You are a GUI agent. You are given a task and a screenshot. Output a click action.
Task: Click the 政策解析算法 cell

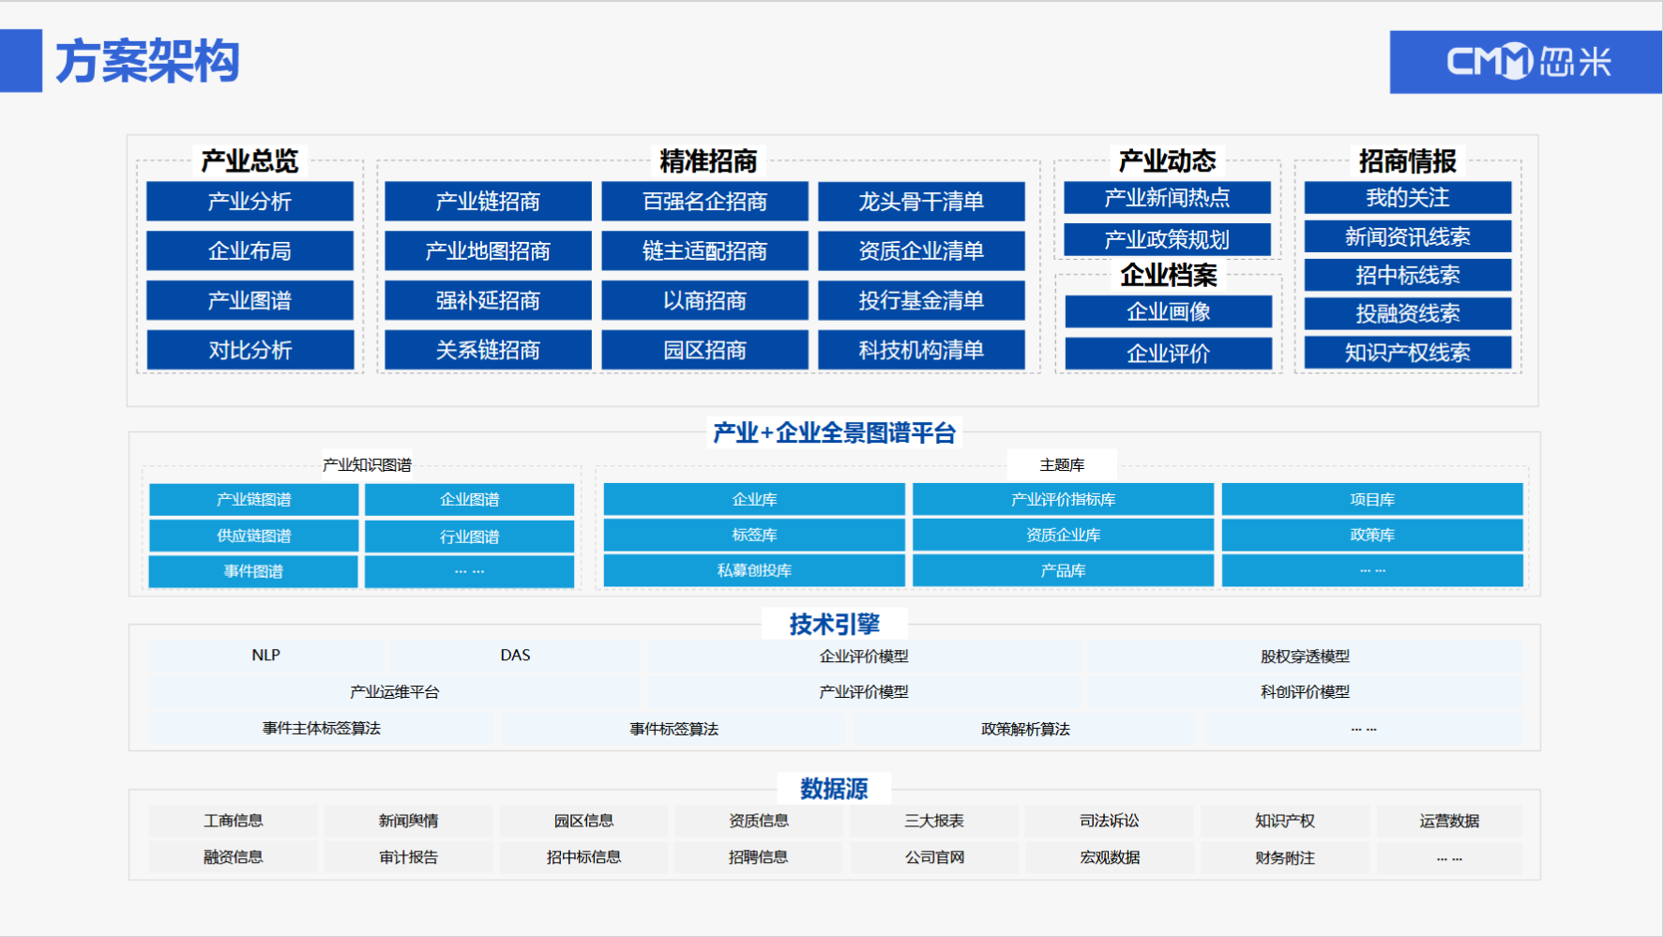point(1025,729)
